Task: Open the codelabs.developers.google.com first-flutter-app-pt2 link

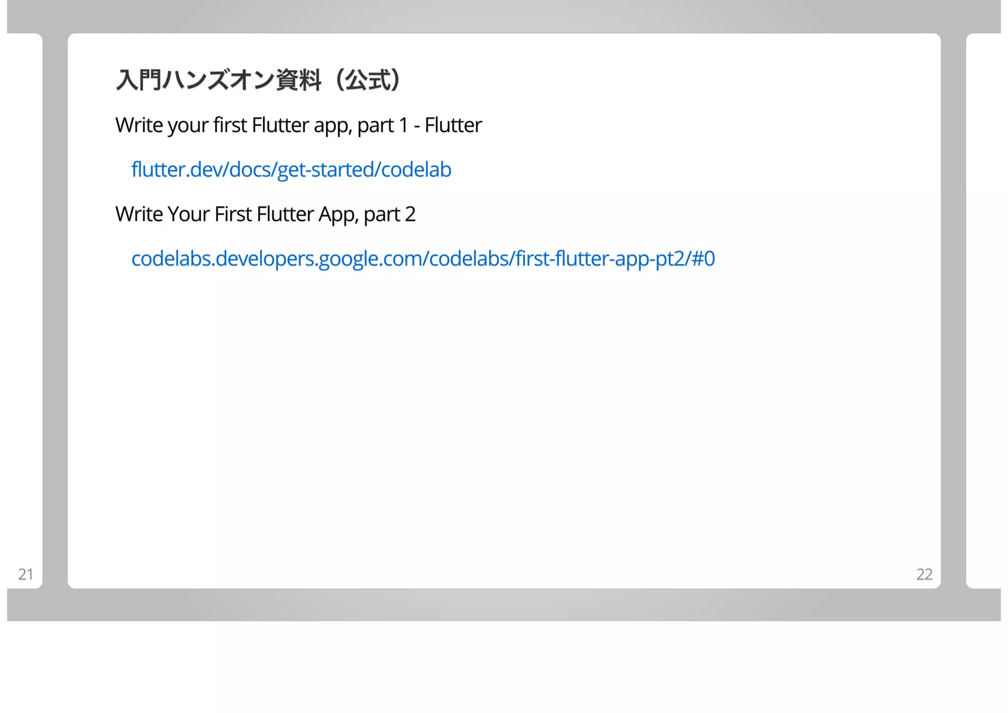Action: point(423,259)
